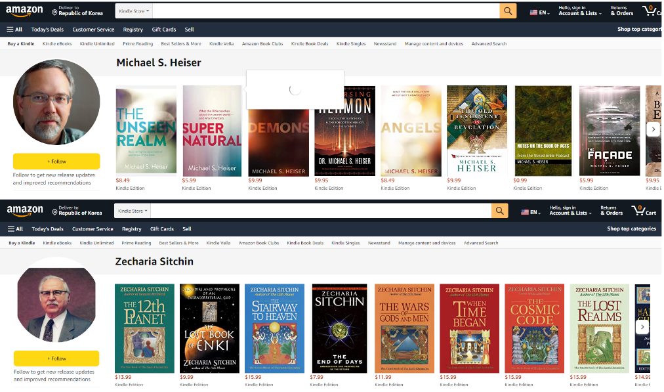Open The Wars of Gods and Men cover

click(404, 328)
